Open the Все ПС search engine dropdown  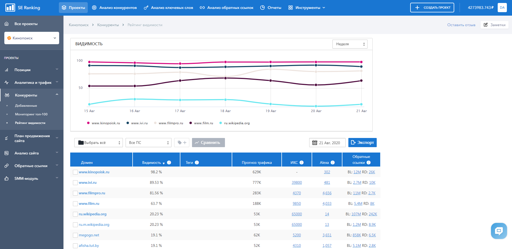[149, 143]
